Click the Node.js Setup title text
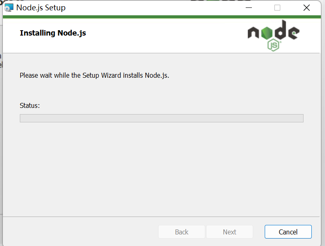325x246 pixels. [41, 8]
